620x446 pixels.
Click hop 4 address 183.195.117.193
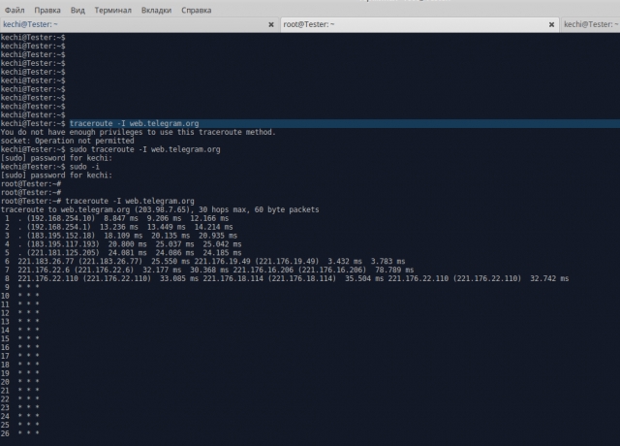(63, 244)
